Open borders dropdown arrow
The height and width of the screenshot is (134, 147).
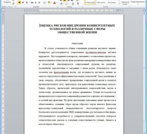69,4
